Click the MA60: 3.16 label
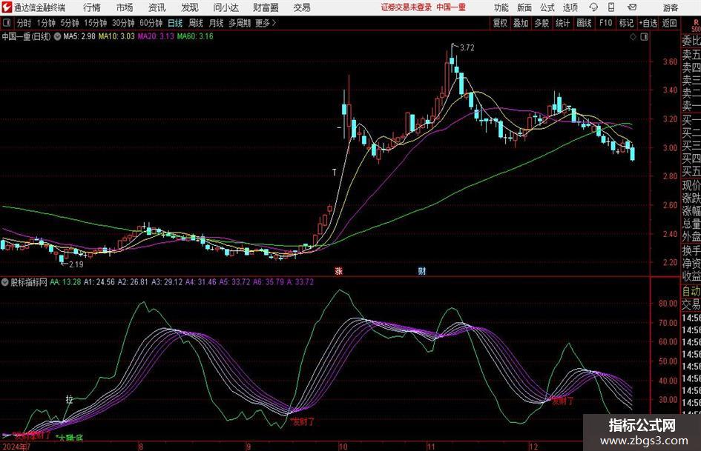The height and width of the screenshot is (451, 701). click(195, 36)
